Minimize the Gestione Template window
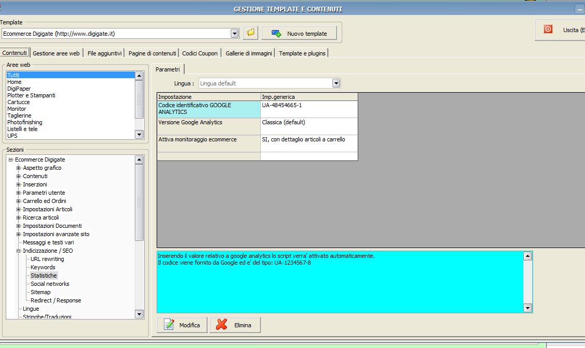This screenshot has height=348, width=585. click(579, 9)
